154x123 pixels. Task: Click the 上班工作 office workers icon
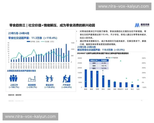pos(13,78)
